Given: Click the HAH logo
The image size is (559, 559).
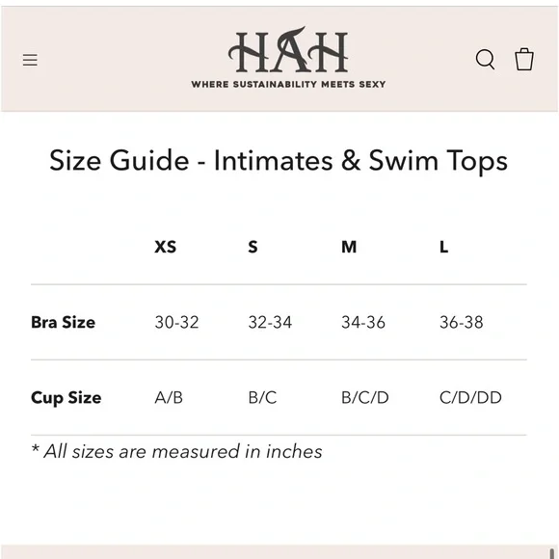Looking at the screenshot, I should coord(288,49).
